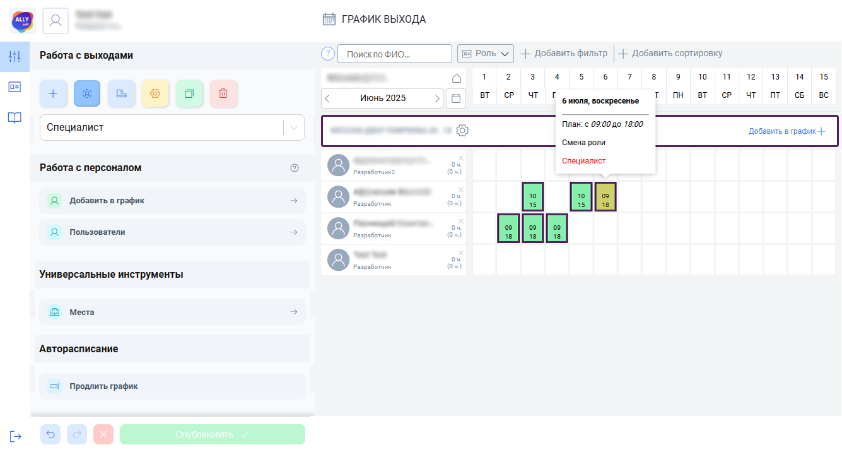Open the Роль filter dropdown

tap(486, 54)
